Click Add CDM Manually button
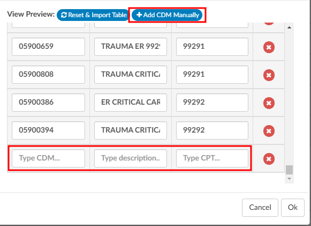 [x=167, y=15]
